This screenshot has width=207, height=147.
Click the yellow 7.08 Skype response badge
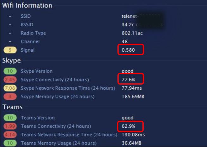pyautogui.click(x=9, y=88)
